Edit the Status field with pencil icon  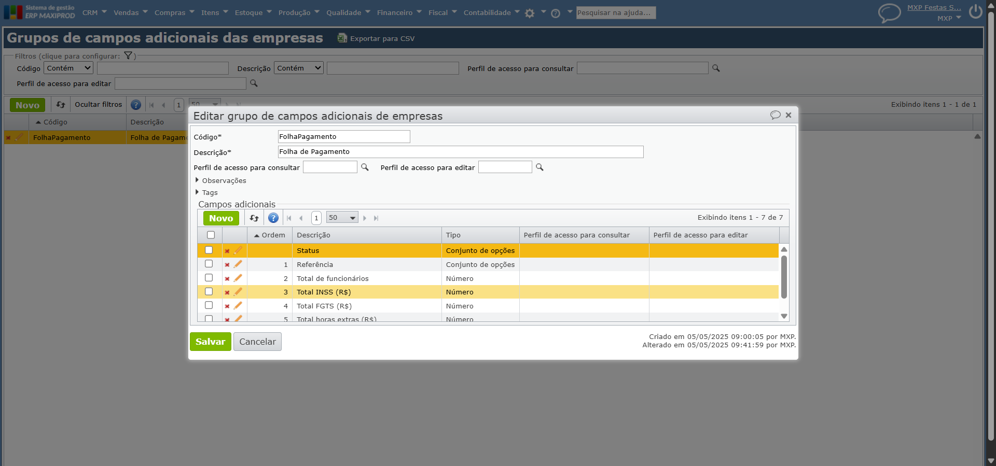pyautogui.click(x=238, y=250)
